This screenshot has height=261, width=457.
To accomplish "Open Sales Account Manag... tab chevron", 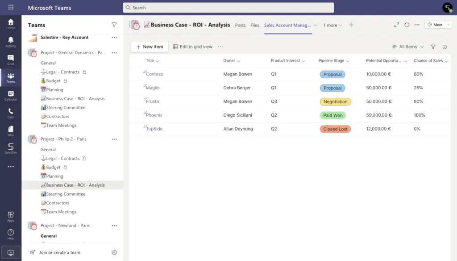I will click(315, 25).
